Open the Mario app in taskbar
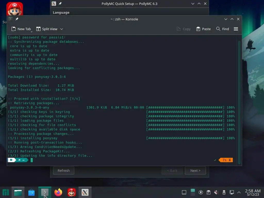This screenshot has width=264, height=198. (72, 192)
